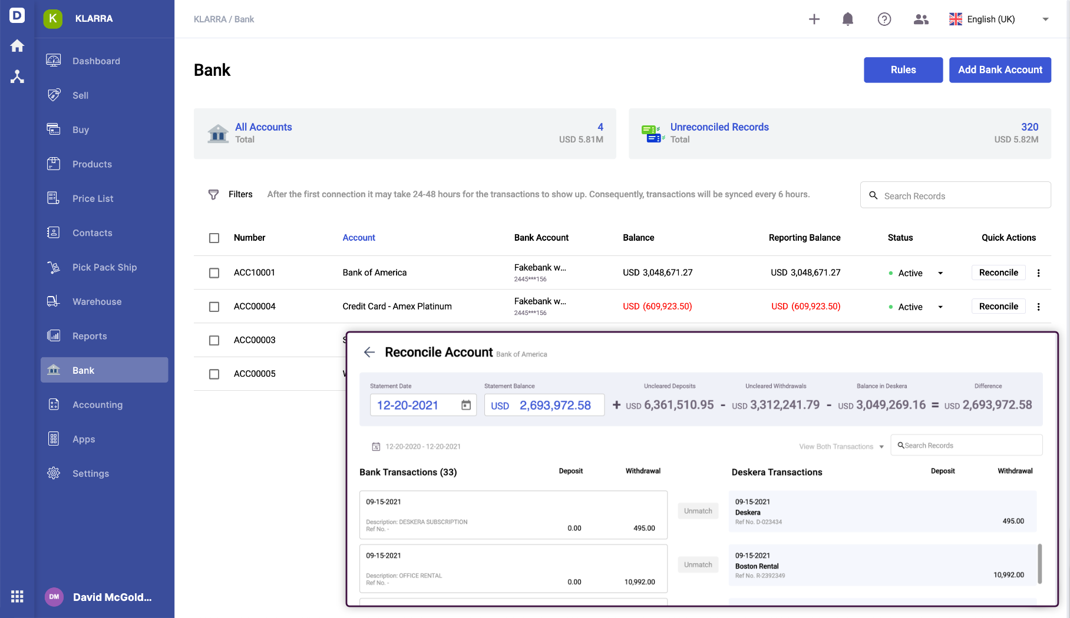
Task: Click the Statement Balance input field
Action: pos(544,405)
